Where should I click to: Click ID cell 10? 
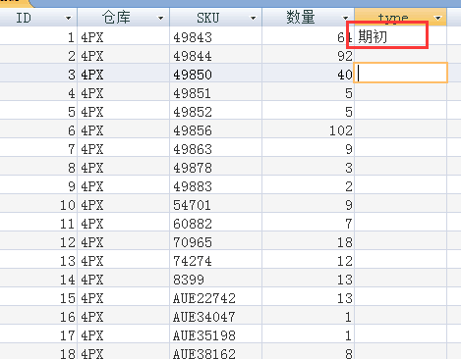pos(38,203)
